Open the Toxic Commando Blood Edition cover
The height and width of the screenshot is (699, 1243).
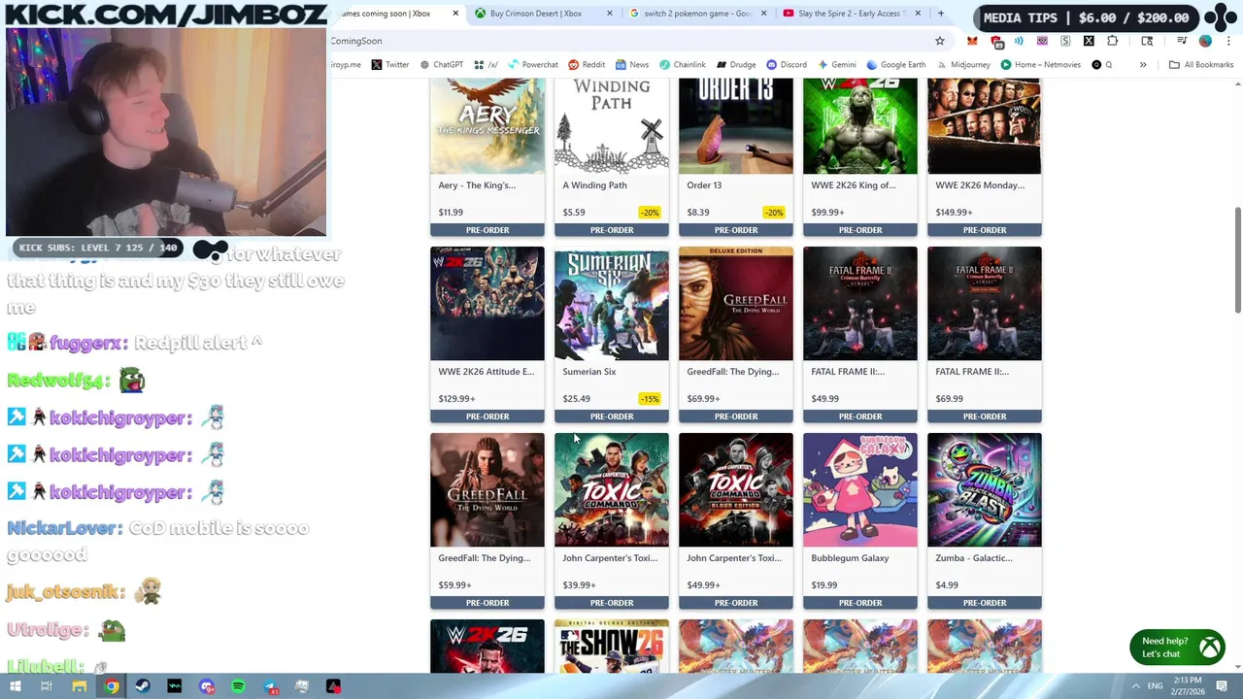pyautogui.click(x=736, y=489)
